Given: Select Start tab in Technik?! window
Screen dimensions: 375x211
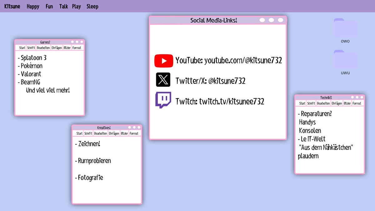Looking at the screenshot, I should pyautogui.click(x=302, y=103).
